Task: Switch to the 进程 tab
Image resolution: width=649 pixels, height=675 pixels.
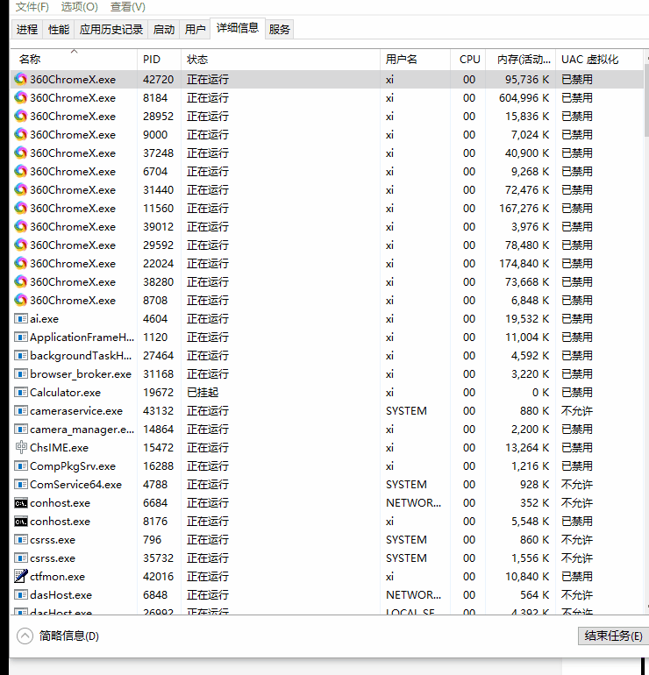Action: point(26,29)
